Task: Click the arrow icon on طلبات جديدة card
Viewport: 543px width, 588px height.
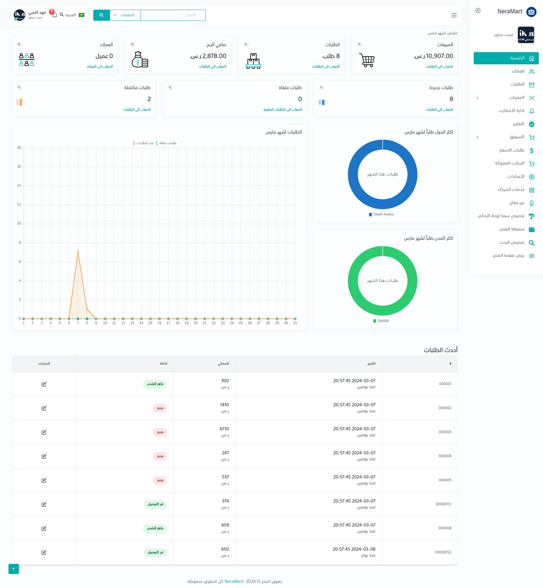Action: pos(321,88)
